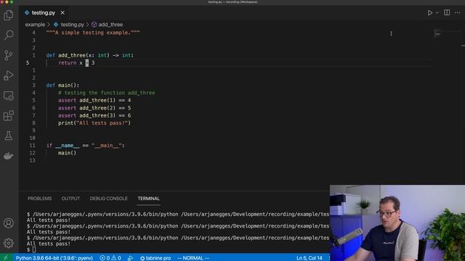Viewport: 465px width, 261px height.
Task: Click the NORMAL vim mode indicator
Action: click(x=193, y=258)
